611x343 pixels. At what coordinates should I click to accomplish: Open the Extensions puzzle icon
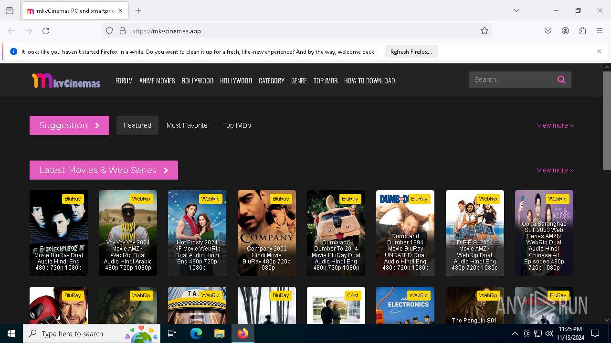(582, 31)
